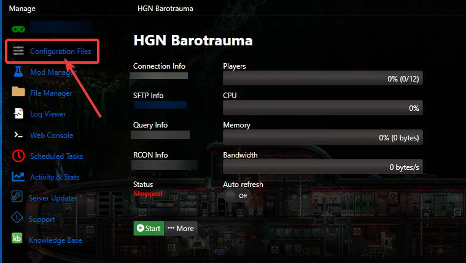Click the redacted server name beside gamepad

point(61,27)
